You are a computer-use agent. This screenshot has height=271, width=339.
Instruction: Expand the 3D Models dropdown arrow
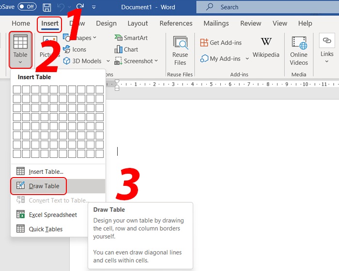[x=108, y=61]
